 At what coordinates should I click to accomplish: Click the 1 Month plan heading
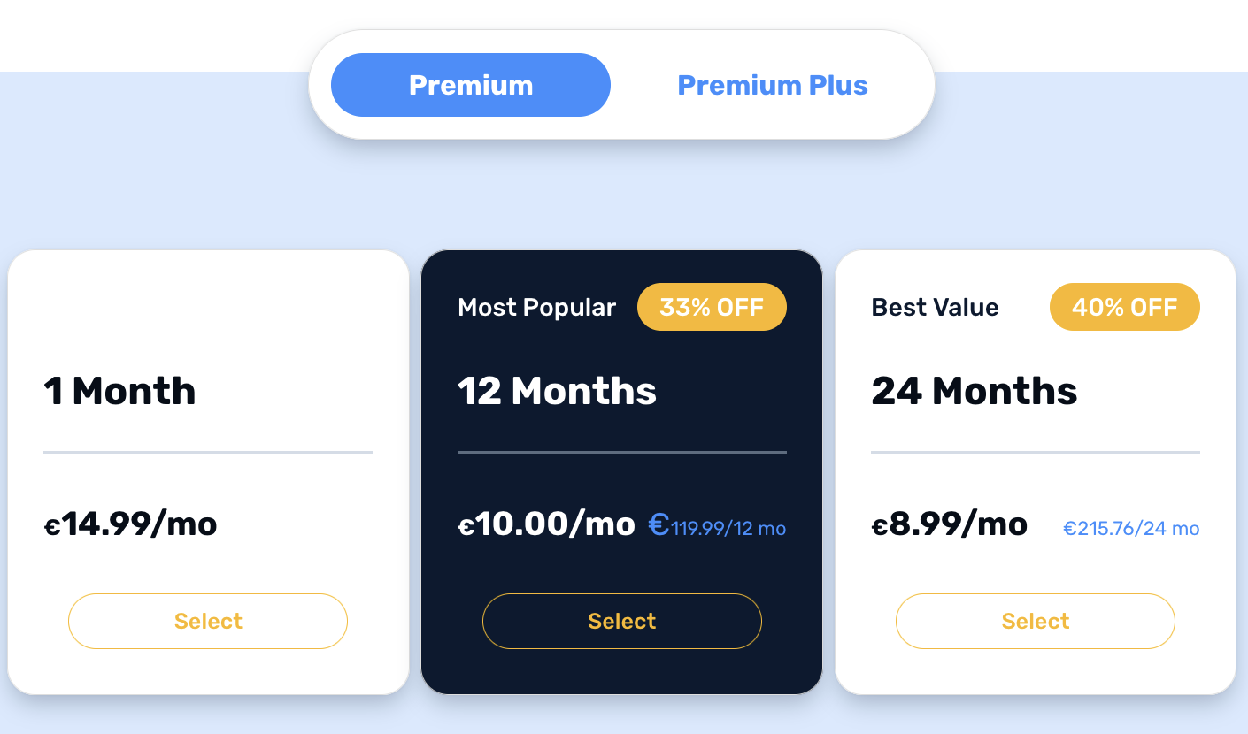(x=120, y=391)
